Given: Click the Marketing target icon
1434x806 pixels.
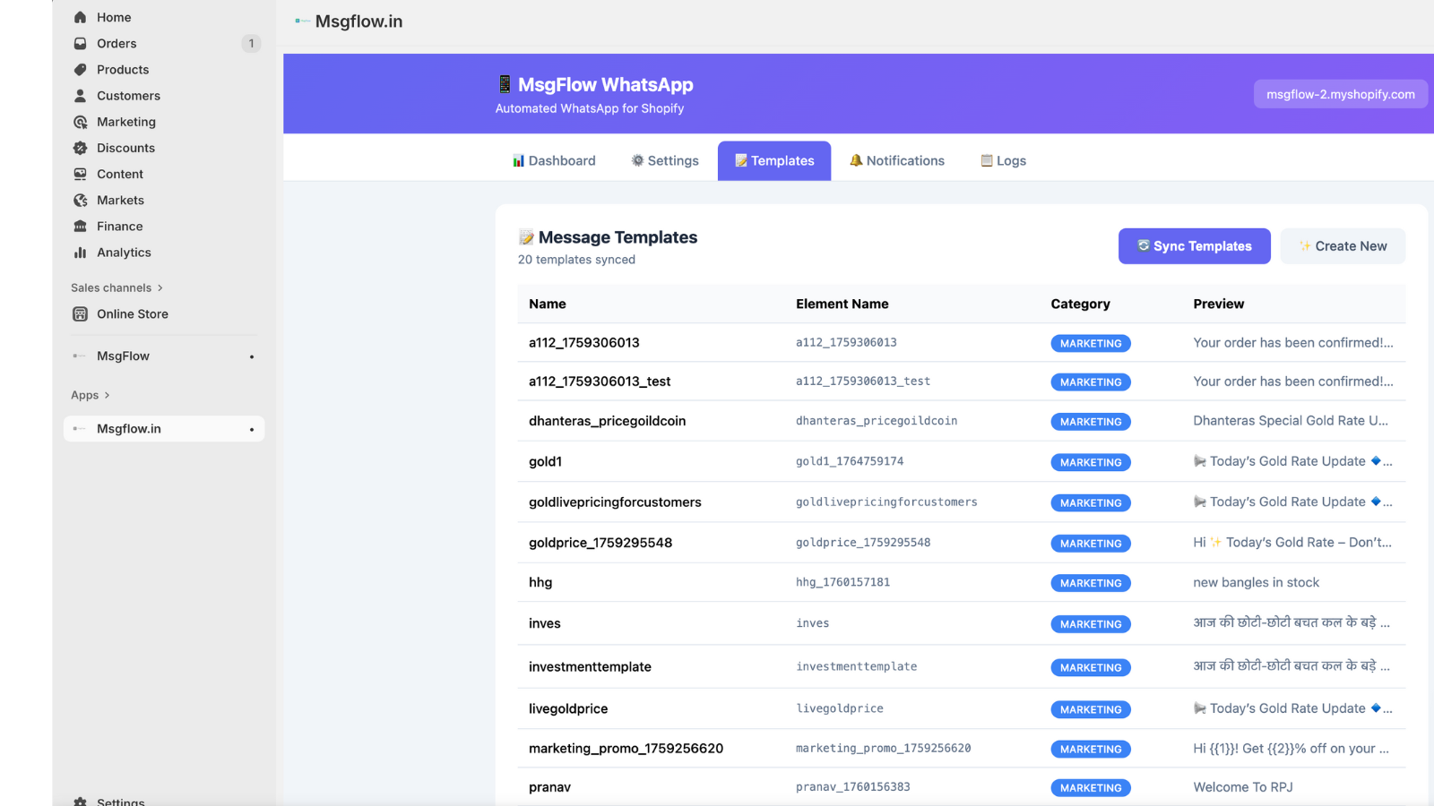Looking at the screenshot, I should (x=80, y=122).
